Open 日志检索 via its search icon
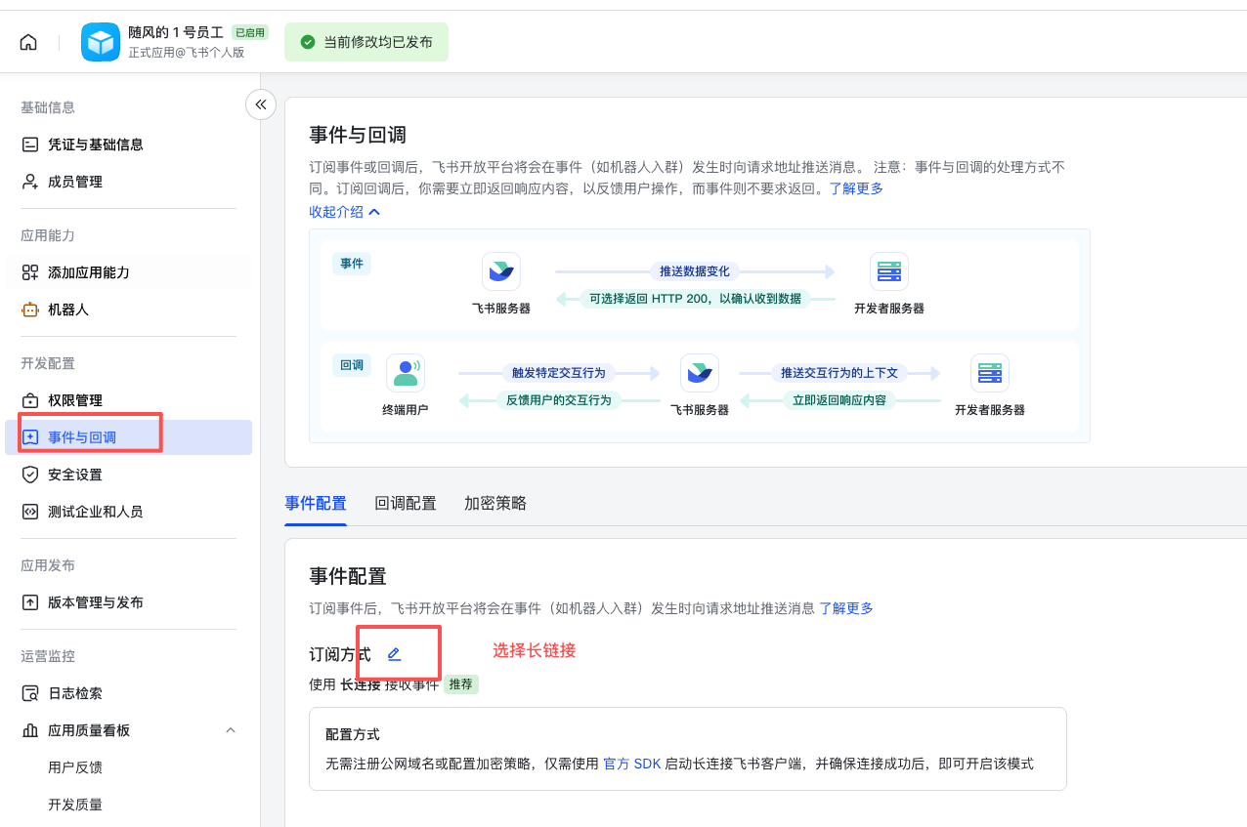 pos(30,692)
